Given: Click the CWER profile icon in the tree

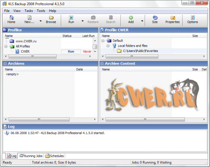Looking at the screenshot, I should click(17, 51).
